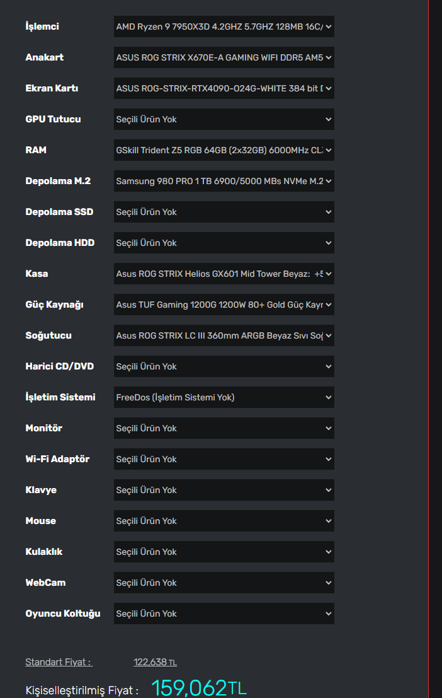This screenshot has width=442, height=698.
Task: Expand the Soğutucu cooler dropdown
Action: 224,335
